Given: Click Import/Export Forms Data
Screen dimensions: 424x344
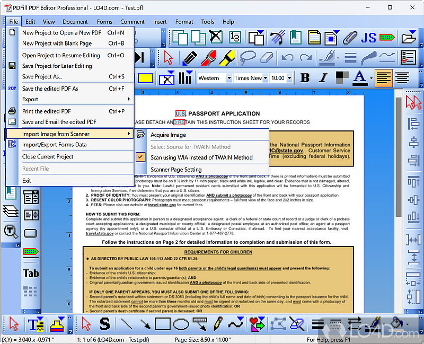Looking at the screenshot, I should [70, 145].
